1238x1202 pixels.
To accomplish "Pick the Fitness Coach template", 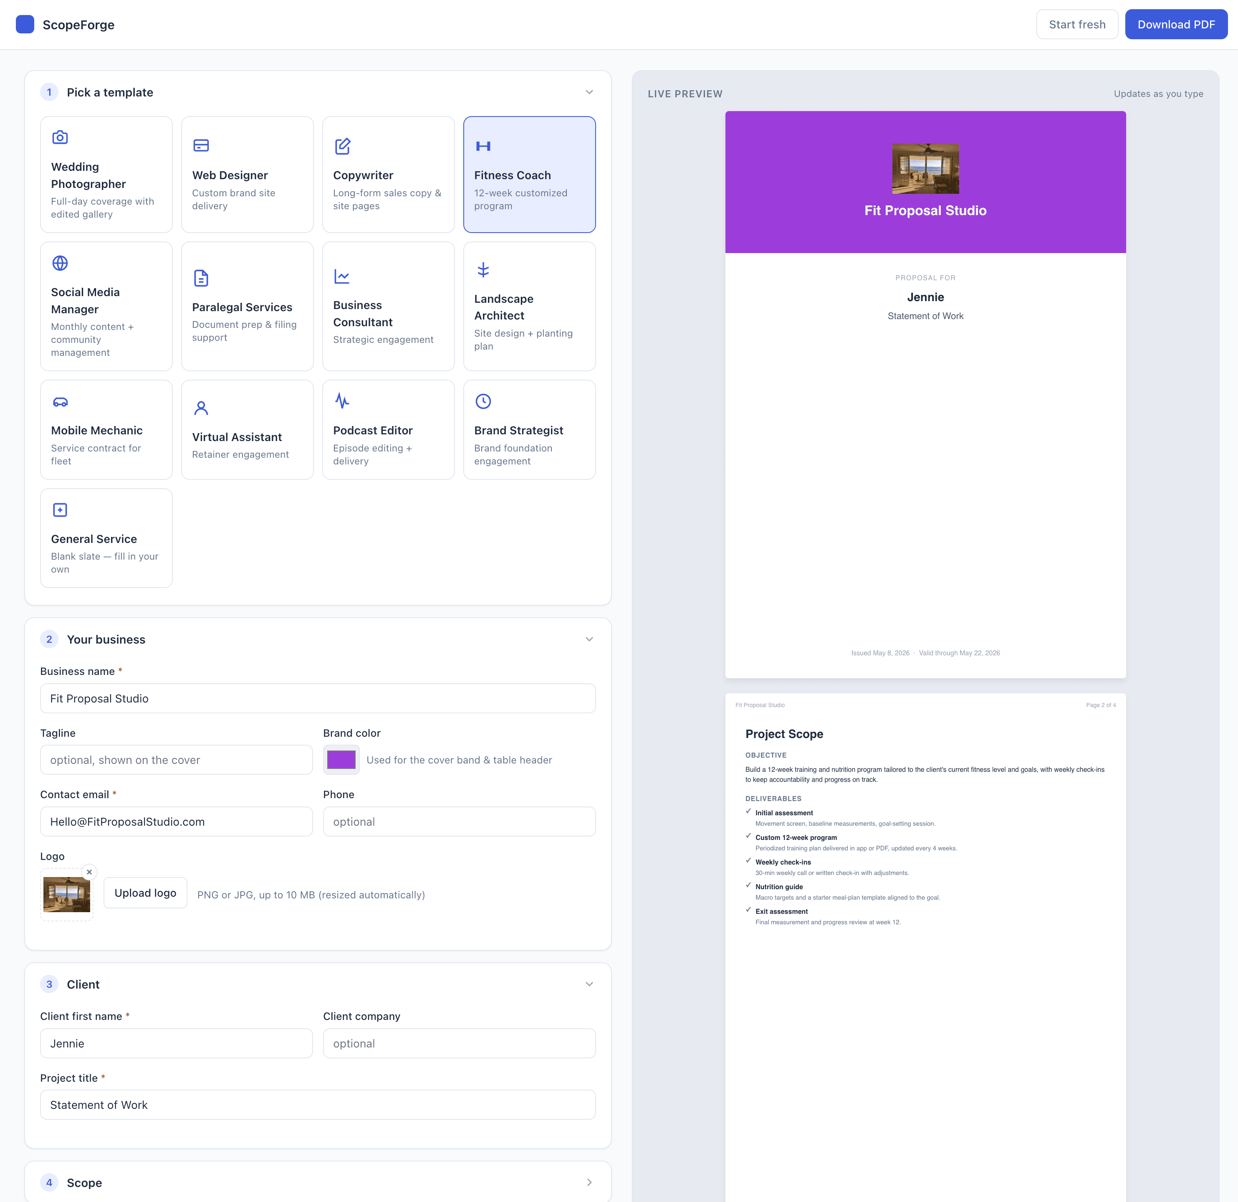I will pos(529,175).
